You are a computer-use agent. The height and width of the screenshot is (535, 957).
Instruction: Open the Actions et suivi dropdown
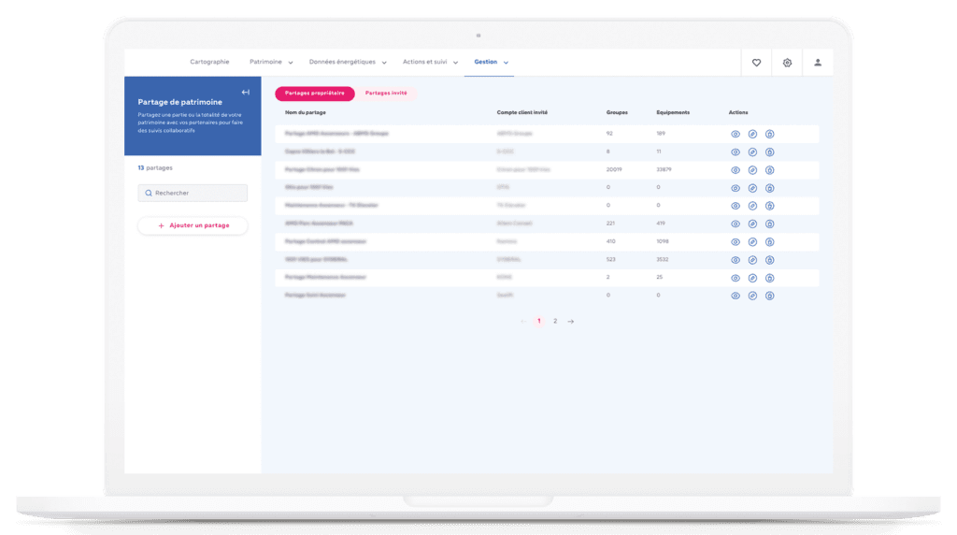pyautogui.click(x=430, y=63)
